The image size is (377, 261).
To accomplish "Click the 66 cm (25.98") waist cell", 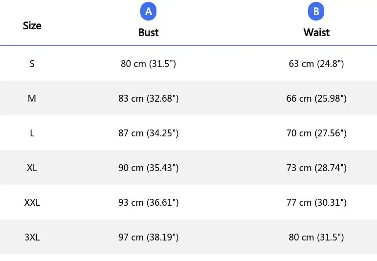I will tap(316, 98).
